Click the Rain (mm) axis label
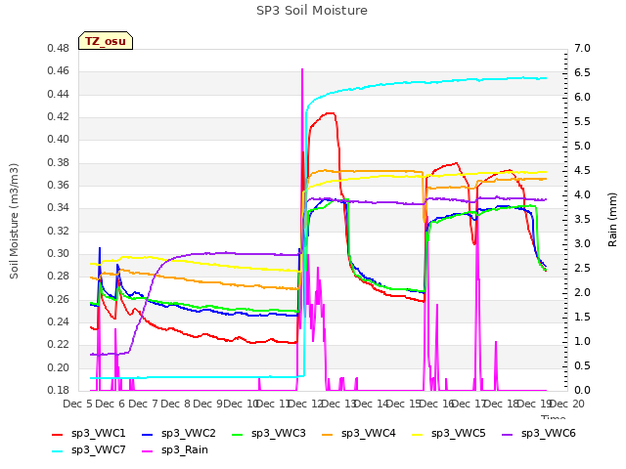The height and width of the screenshot is (469, 626). pos(612,220)
